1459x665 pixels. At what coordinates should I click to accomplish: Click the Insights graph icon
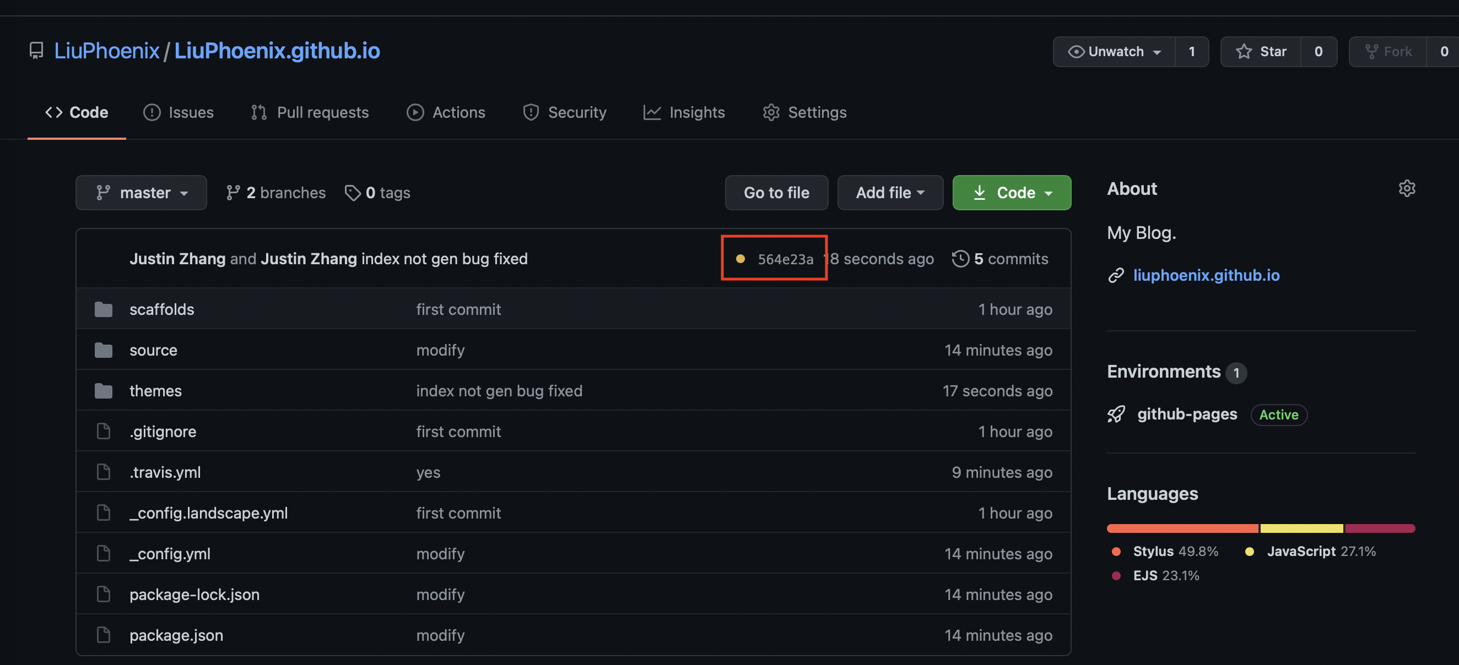tap(652, 112)
